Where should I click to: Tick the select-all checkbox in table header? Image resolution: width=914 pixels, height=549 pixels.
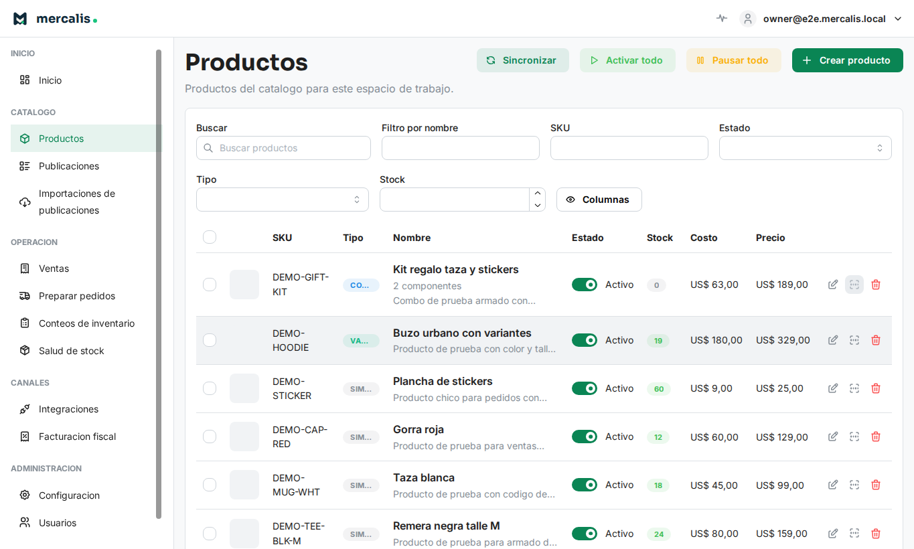pos(210,237)
